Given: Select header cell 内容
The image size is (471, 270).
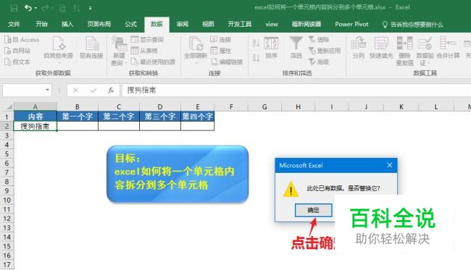Looking at the screenshot, I should (36, 117).
